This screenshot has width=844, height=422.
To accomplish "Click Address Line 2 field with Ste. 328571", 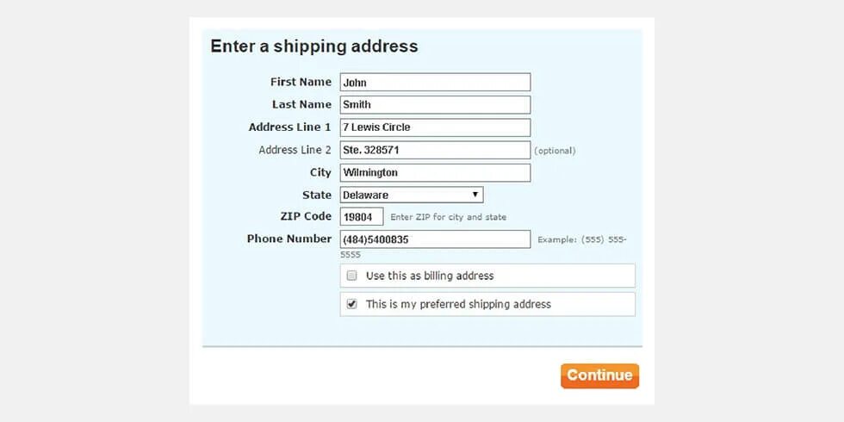I will coord(435,150).
